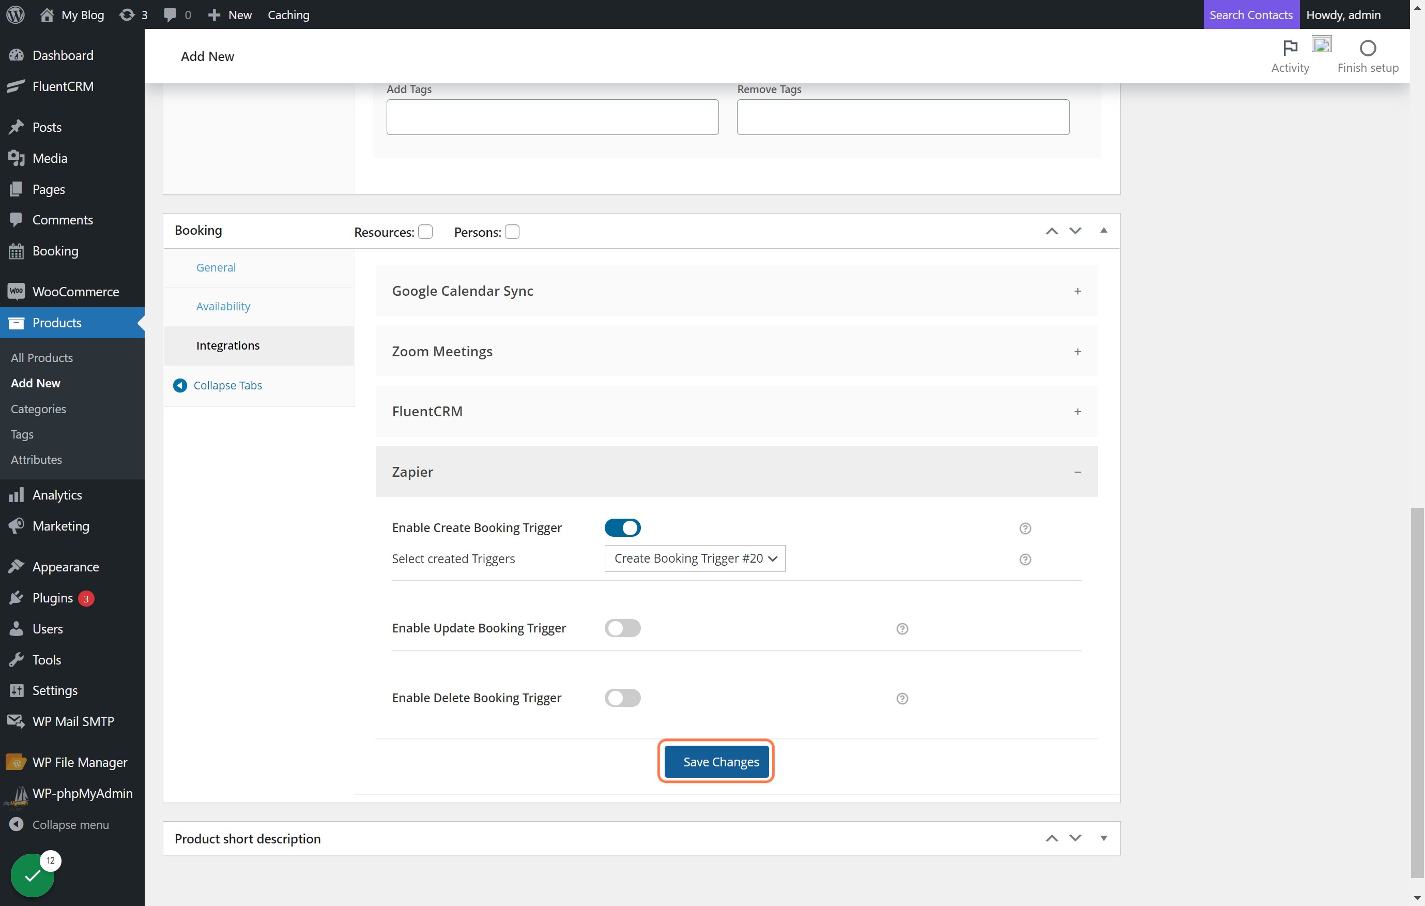The height and width of the screenshot is (906, 1425).
Task: Click help icon for Enable Delete Booking Trigger
Action: tap(902, 698)
